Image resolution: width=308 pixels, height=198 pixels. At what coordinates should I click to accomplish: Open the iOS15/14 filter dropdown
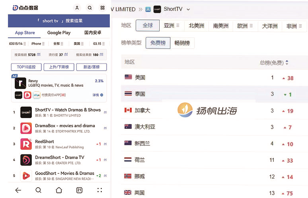click(18, 44)
